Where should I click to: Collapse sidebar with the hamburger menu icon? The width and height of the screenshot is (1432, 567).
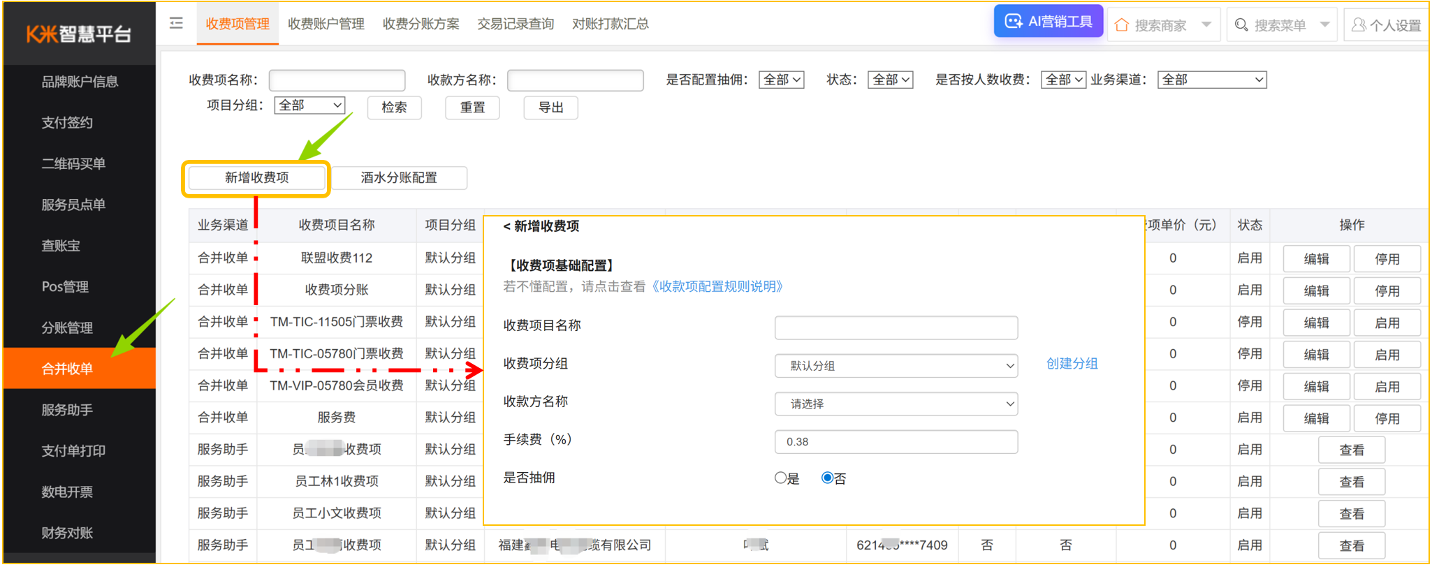pyautogui.click(x=176, y=24)
